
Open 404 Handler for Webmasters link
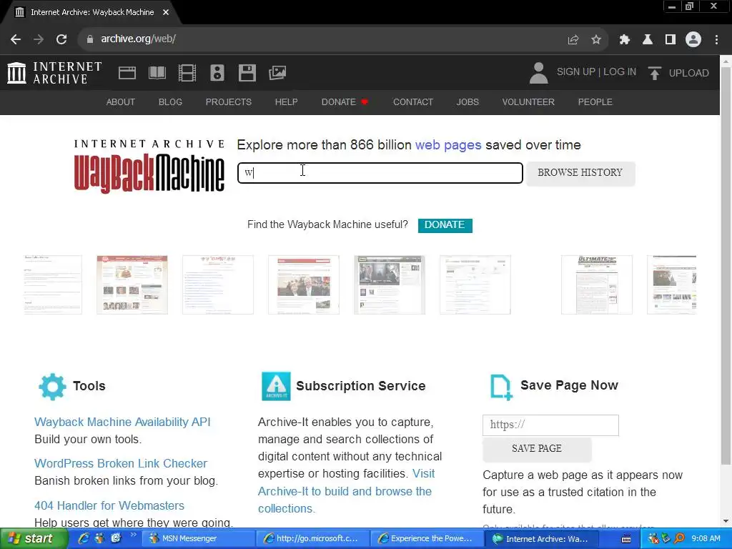[109, 505]
